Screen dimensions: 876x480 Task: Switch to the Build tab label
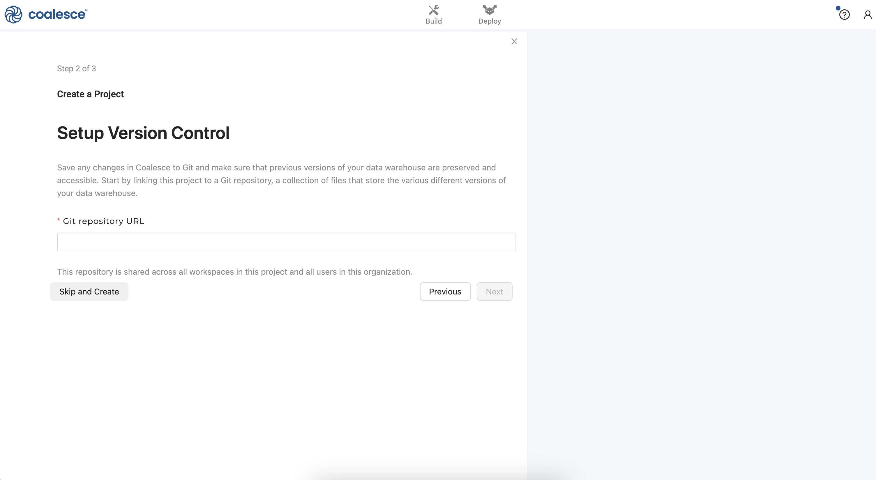pyautogui.click(x=434, y=21)
